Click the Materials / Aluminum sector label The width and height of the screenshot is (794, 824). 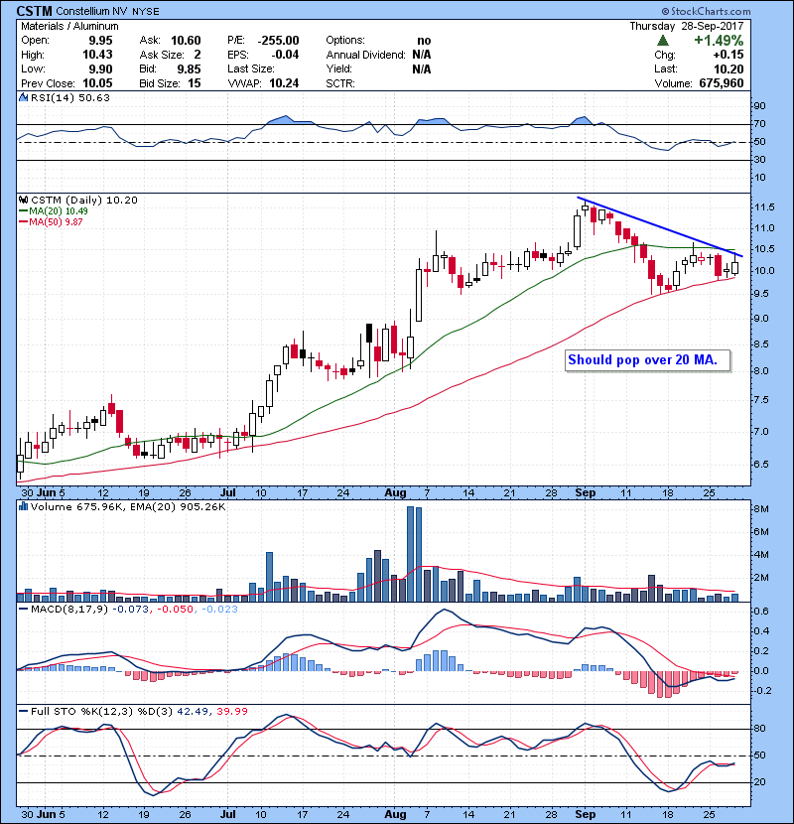click(69, 26)
